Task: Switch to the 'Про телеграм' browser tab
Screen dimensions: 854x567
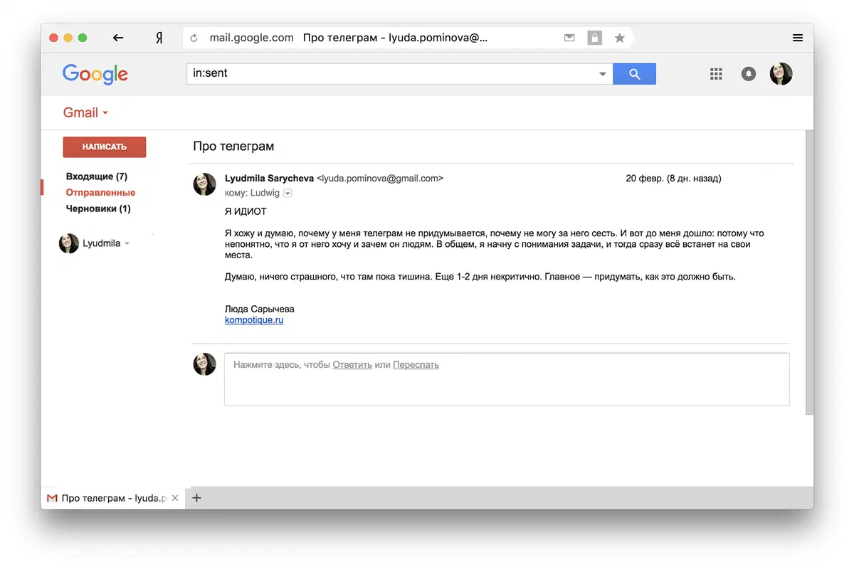Action: click(112, 498)
